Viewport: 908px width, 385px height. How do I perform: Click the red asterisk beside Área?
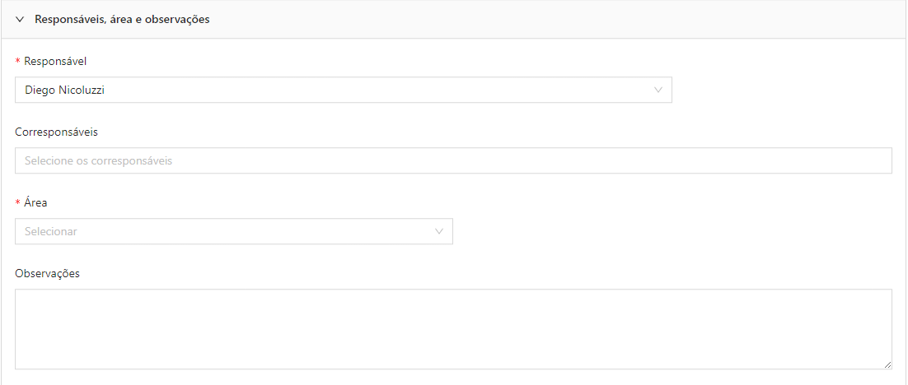(x=18, y=203)
